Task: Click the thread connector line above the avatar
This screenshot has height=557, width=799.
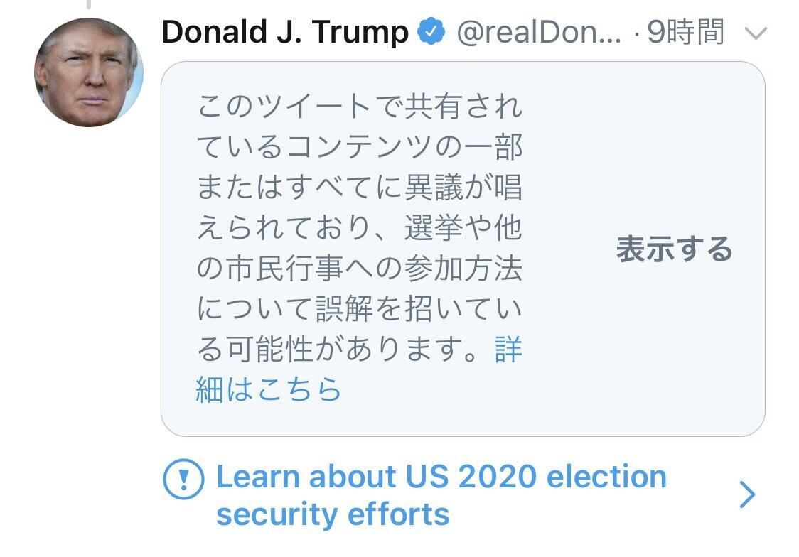Action: [x=89, y=4]
